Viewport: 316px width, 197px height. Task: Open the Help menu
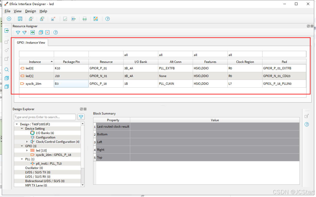point(43,11)
